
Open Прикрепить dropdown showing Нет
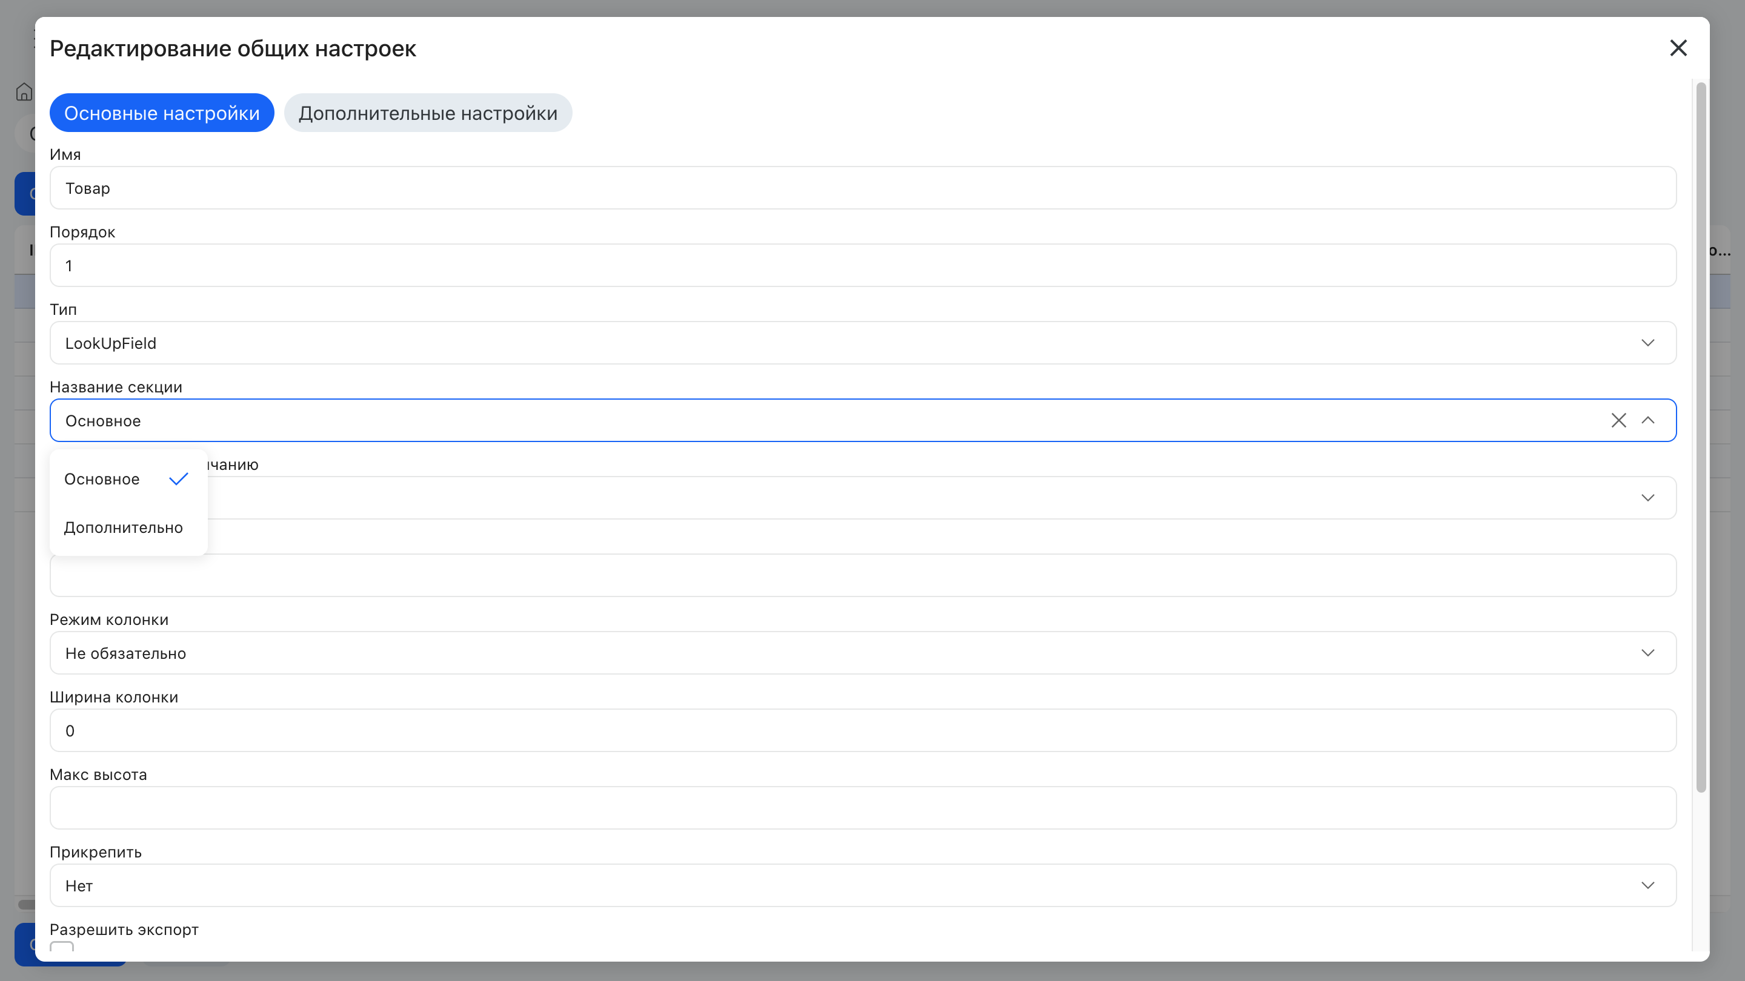coord(863,885)
